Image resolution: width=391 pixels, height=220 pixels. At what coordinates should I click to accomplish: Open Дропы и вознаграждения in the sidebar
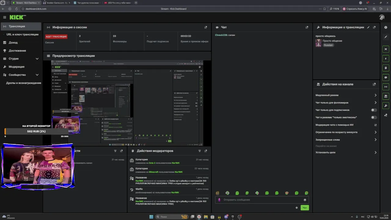pyautogui.click(x=24, y=83)
